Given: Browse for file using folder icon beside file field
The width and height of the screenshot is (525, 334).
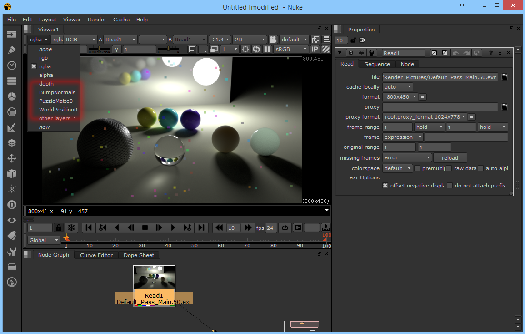Looking at the screenshot, I should click(505, 77).
